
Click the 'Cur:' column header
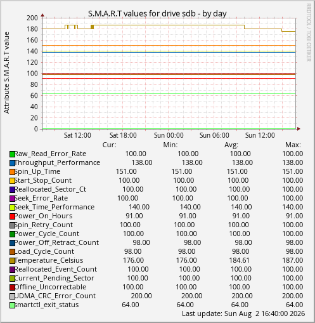click(x=110, y=145)
